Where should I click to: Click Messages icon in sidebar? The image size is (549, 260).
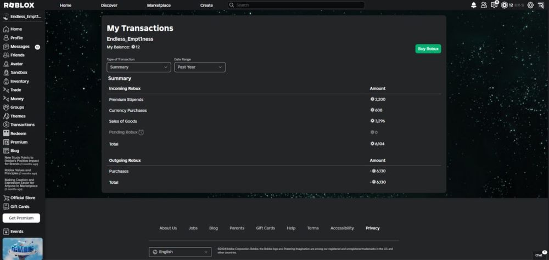[6, 47]
